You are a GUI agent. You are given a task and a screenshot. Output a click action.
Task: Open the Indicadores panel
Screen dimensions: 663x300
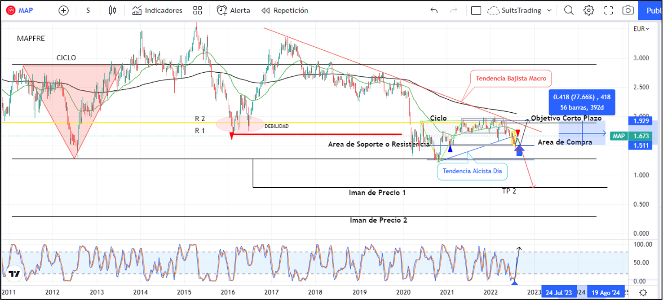157,10
